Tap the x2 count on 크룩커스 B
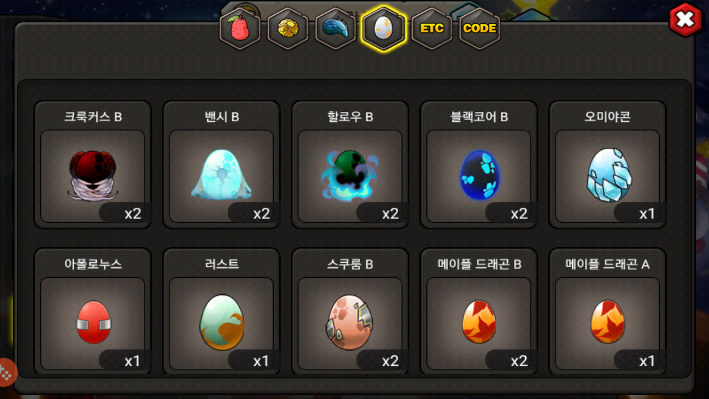 pyautogui.click(x=133, y=214)
